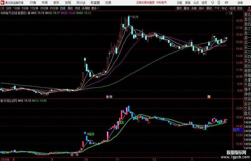This screenshot has height=161, width=251.
Task: Click the MA13: 14.95 label
Action: coord(39,101)
